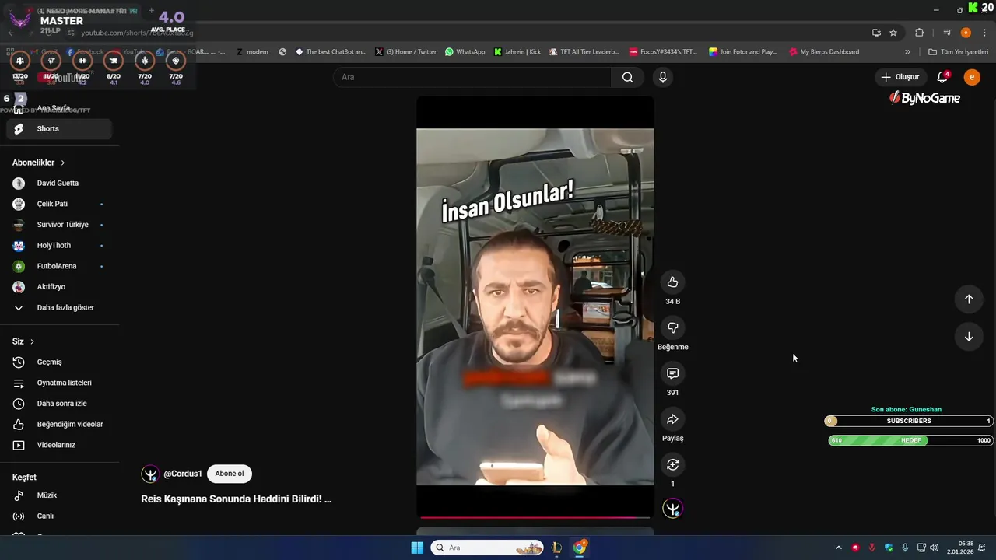The height and width of the screenshot is (560, 996).
Task: Show more bookmarks with double chevron
Action: 907,52
